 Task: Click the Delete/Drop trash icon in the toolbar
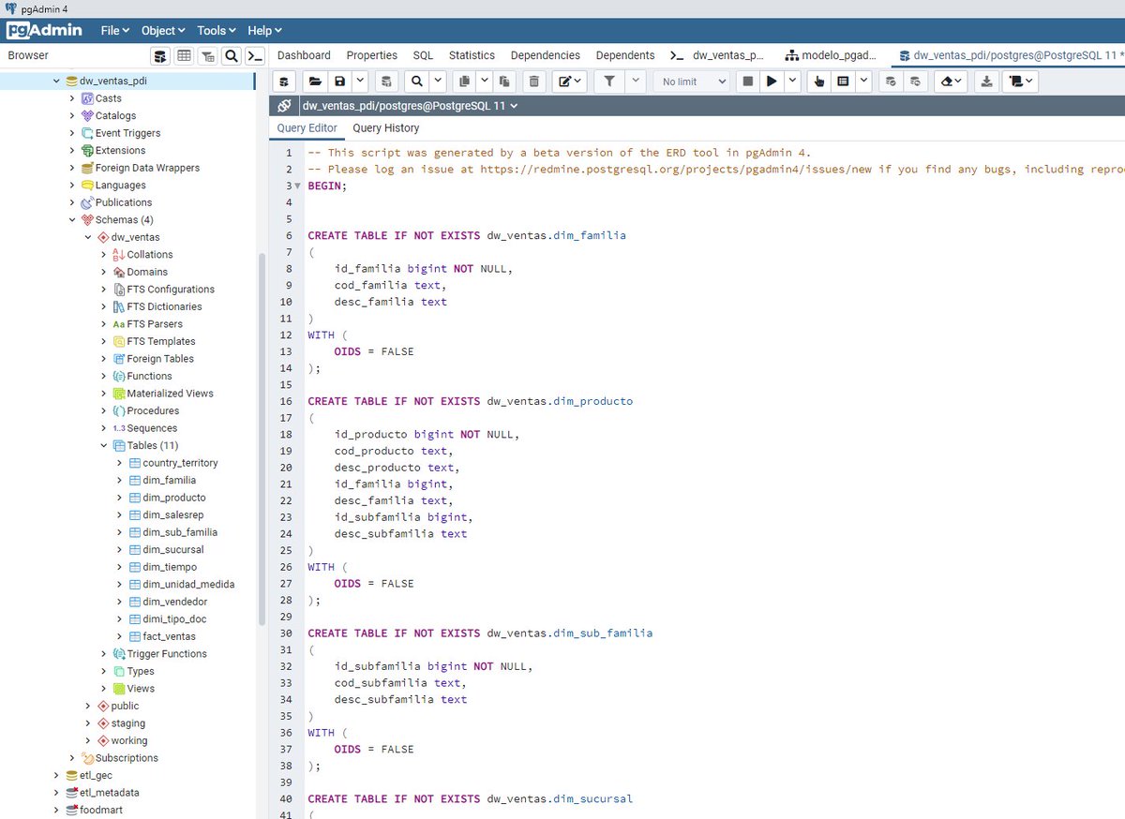point(532,82)
